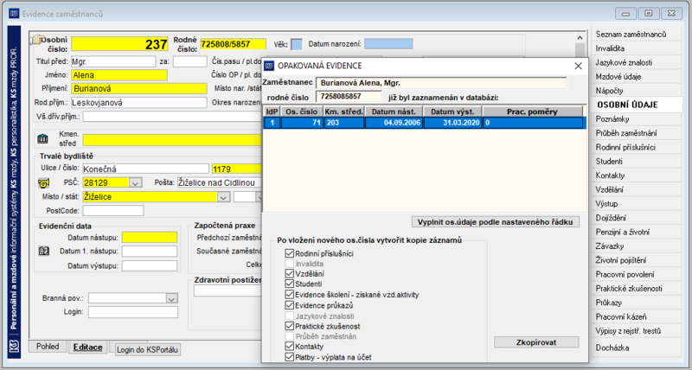Open Rodinní příslušníci in side menu
Viewport: 692px width, 370px height.
pyautogui.click(x=625, y=147)
